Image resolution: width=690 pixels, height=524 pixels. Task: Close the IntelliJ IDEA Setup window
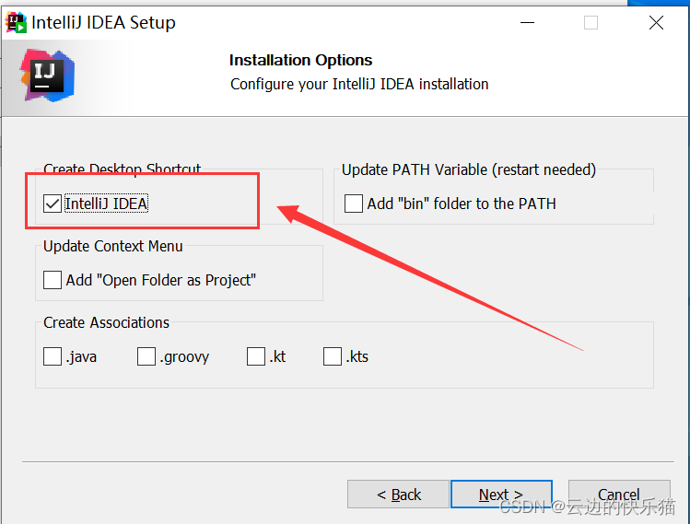(x=656, y=22)
